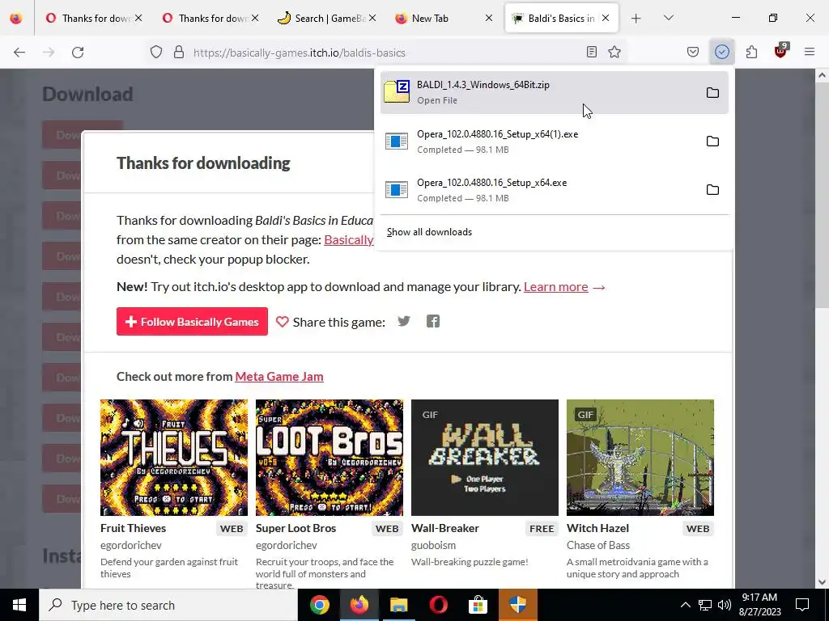Click the taskbar search box
The width and height of the screenshot is (829, 621).
coord(168,605)
